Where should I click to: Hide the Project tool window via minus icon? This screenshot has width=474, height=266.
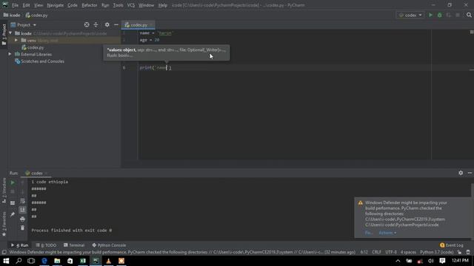[116, 24]
